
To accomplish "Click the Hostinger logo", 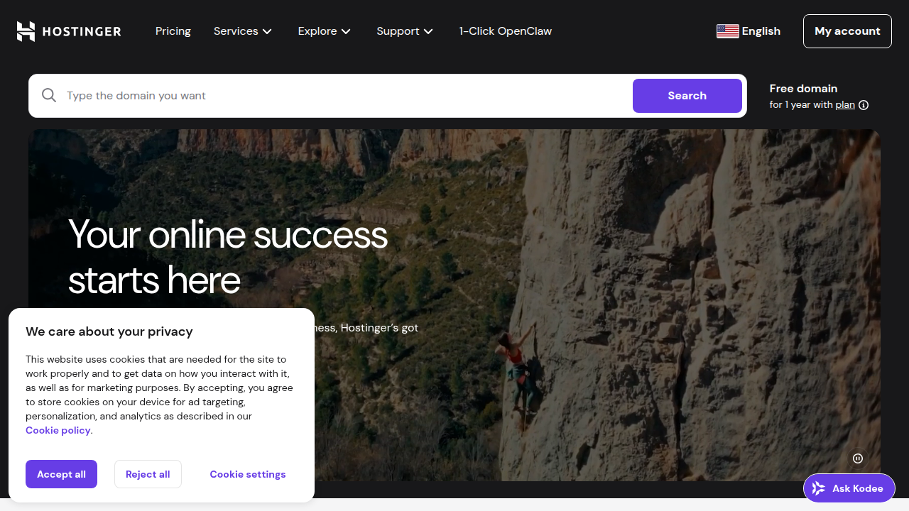I will [x=69, y=31].
